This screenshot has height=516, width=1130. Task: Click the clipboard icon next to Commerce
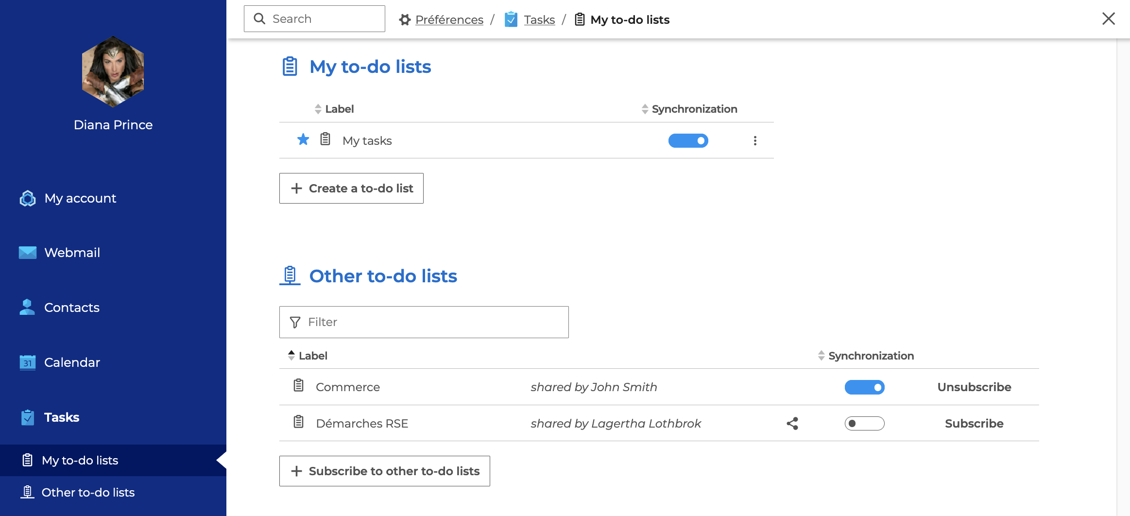tap(299, 386)
